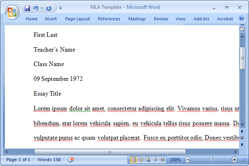Click the Page: 1 of 1 indicator

click(18, 160)
